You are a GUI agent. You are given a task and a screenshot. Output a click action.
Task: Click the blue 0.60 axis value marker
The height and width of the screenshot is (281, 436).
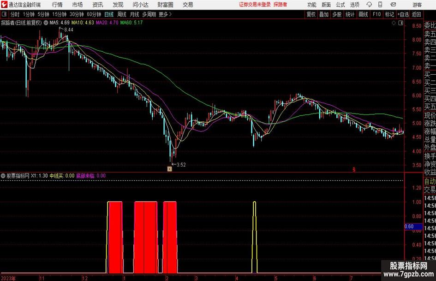[x=413, y=227]
